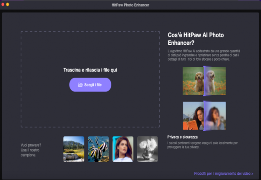
Task: Click the Cos'è HitPaw AI Photo Enhancer? heading
Action: click(196, 39)
